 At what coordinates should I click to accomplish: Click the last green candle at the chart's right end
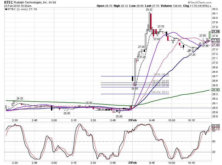(x=209, y=35)
